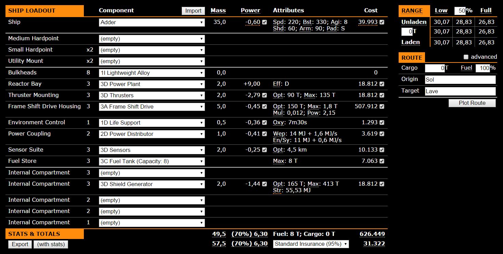The width and height of the screenshot is (503, 254).
Task: Toggle the Ship cost checkbox
Action: tap(382, 22)
